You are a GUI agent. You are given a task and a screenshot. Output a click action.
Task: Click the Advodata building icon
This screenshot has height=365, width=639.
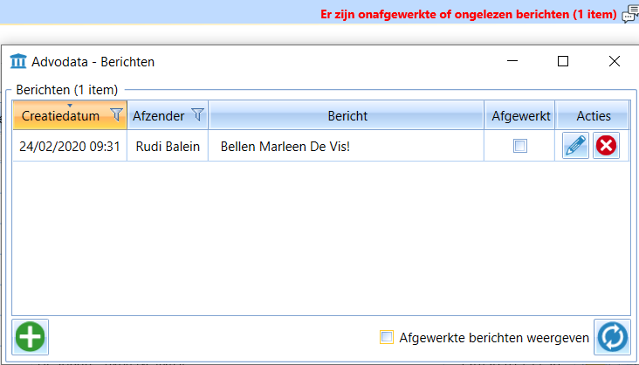click(18, 61)
